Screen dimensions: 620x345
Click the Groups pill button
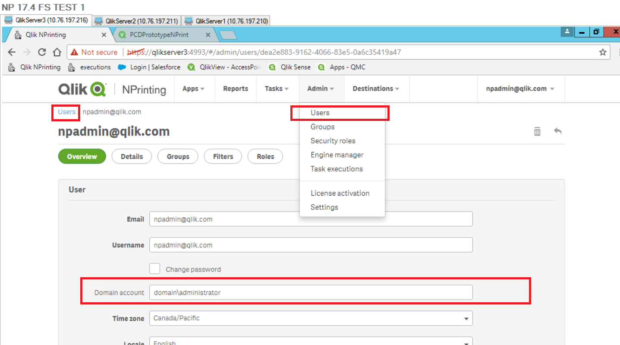tap(178, 157)
